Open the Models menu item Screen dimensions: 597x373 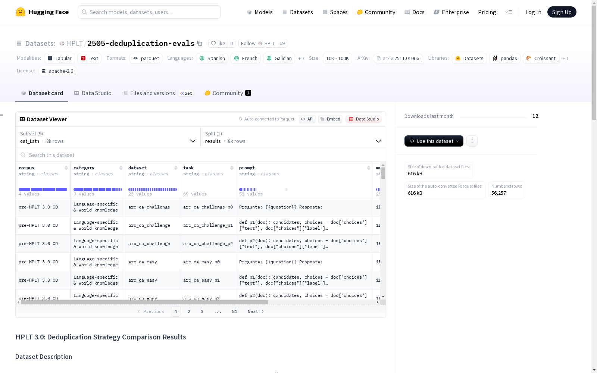(260, 12)
